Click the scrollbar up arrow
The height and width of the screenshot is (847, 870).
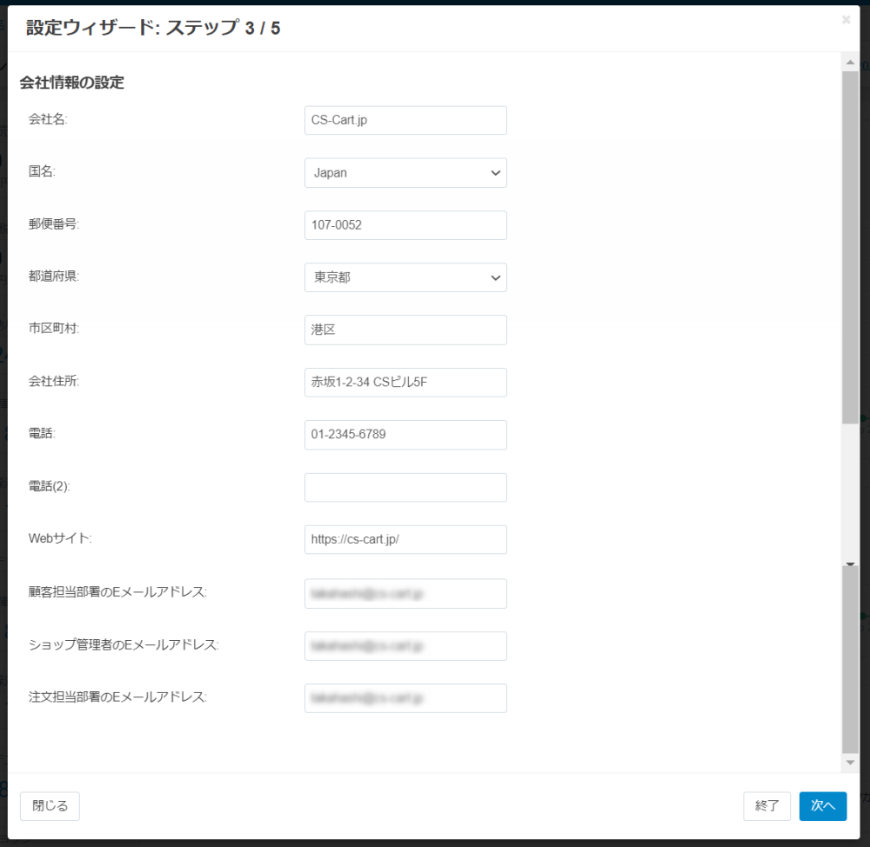pyautogui.click(x=850, y=63)
